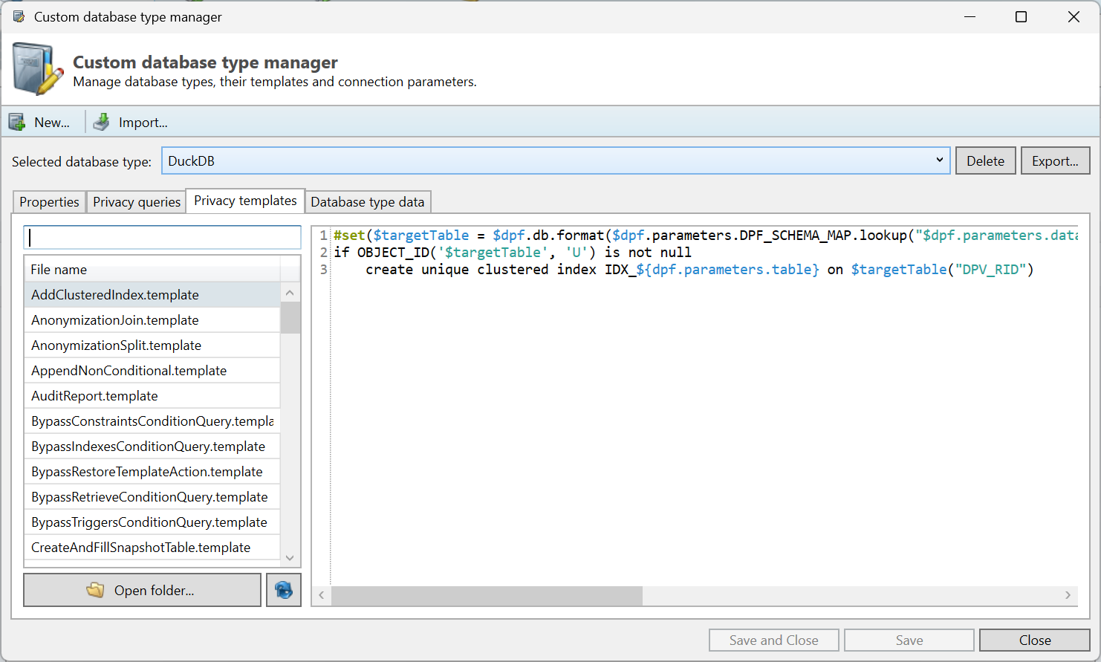Viewport: 1101px width, 662px height.
Task: Open the Database type data tab
Action: coord(368,202)
